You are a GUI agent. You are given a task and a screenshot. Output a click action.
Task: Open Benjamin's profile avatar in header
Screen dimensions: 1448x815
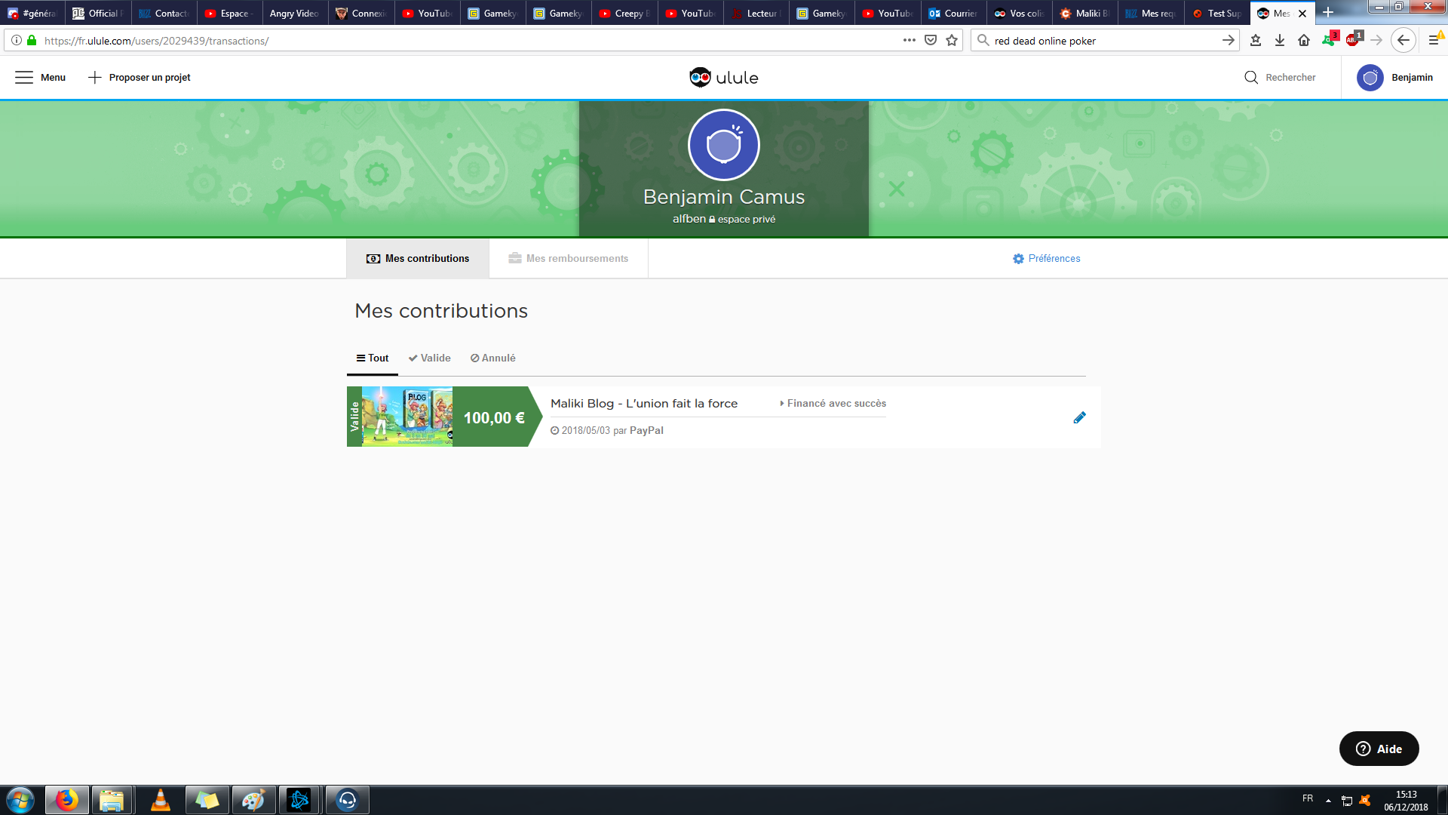1370,77
